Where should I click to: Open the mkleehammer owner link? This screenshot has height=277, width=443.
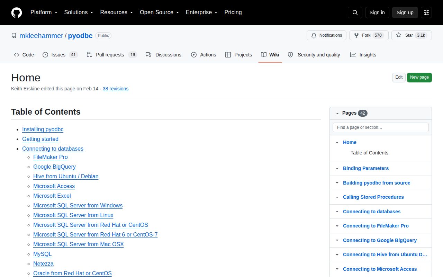click(41, 36)
